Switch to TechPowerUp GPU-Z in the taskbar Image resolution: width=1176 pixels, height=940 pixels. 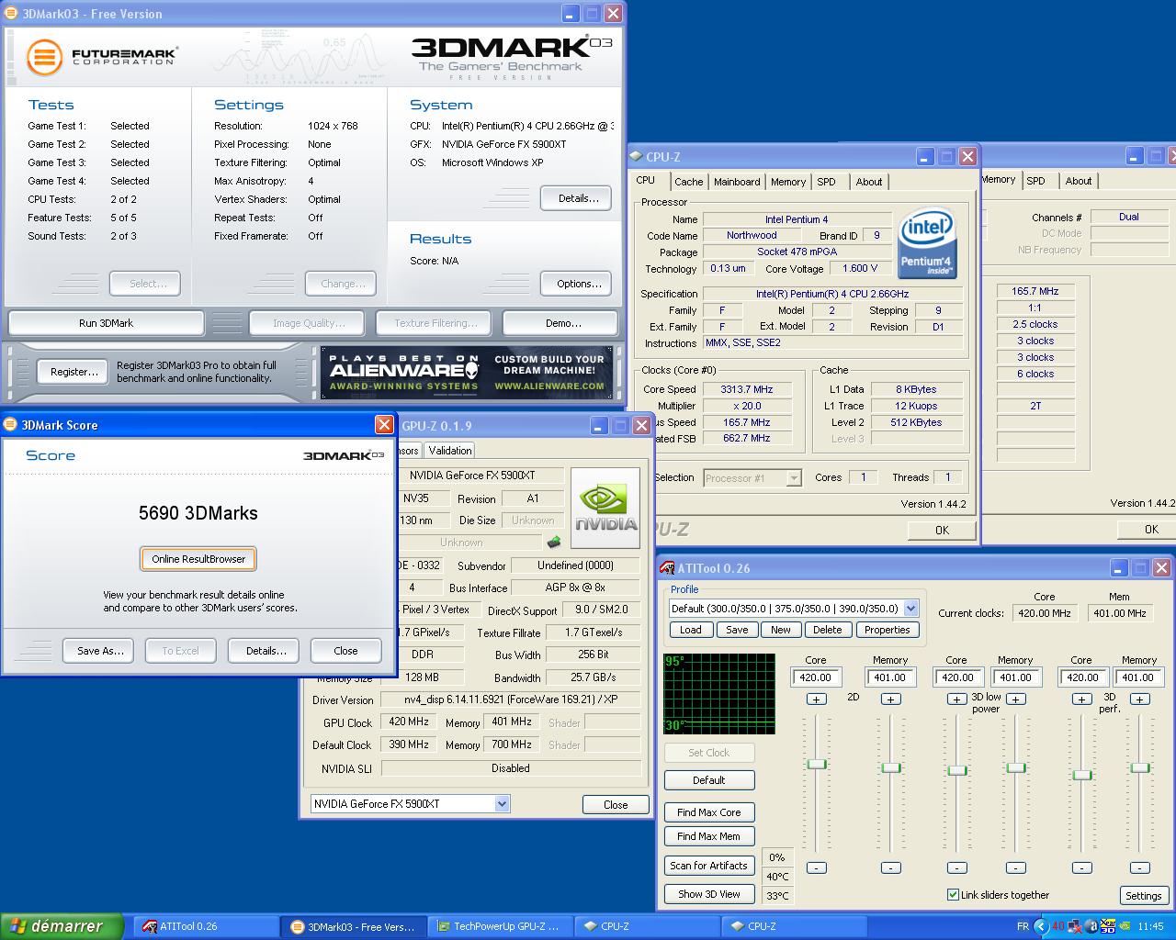(500, 926)
